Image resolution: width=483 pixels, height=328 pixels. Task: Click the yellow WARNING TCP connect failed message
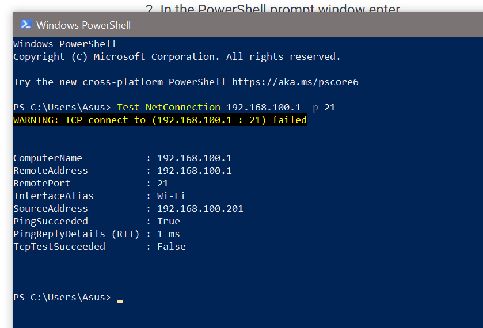(x=160, y=120)
